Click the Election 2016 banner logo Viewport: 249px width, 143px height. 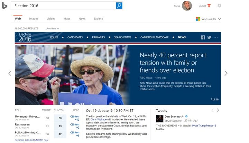(25, 37)
